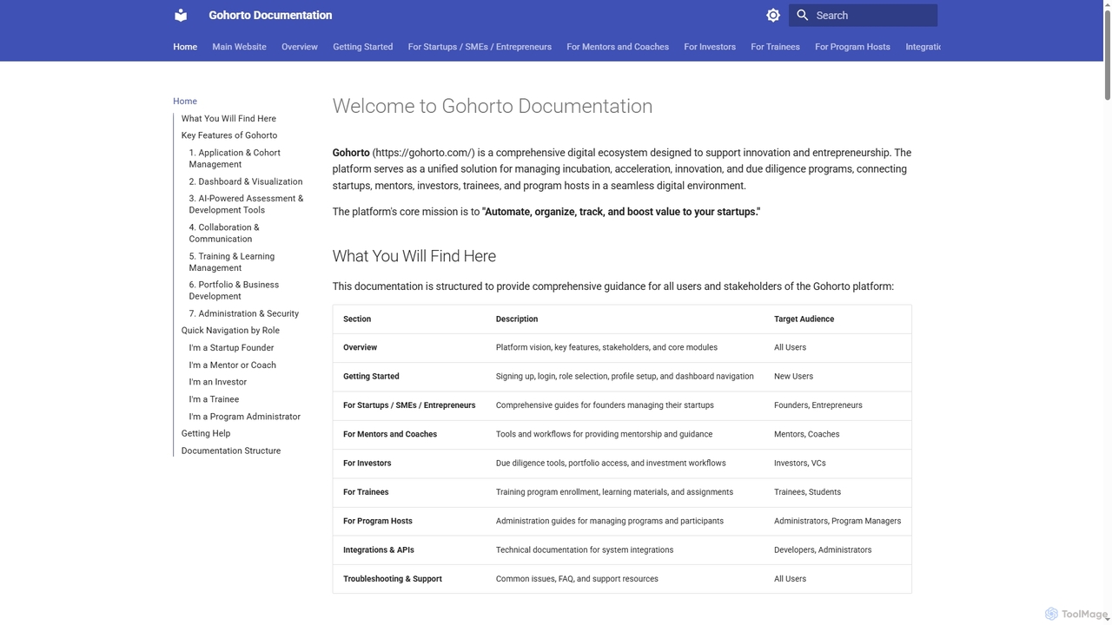The image size is (1112, 625).
Task: Open For Startups / SMEs / Entrepreneurs tab
Action: click(x=480, y=47)
